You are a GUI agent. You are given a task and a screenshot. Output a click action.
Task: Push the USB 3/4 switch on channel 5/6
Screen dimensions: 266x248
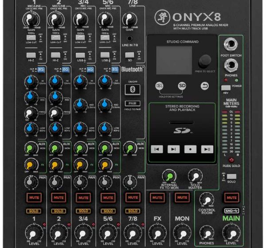click(x=105, y=55)
